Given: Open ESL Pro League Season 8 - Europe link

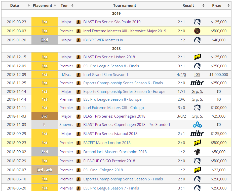Looking at the screenshot, I should click(112, 99).
